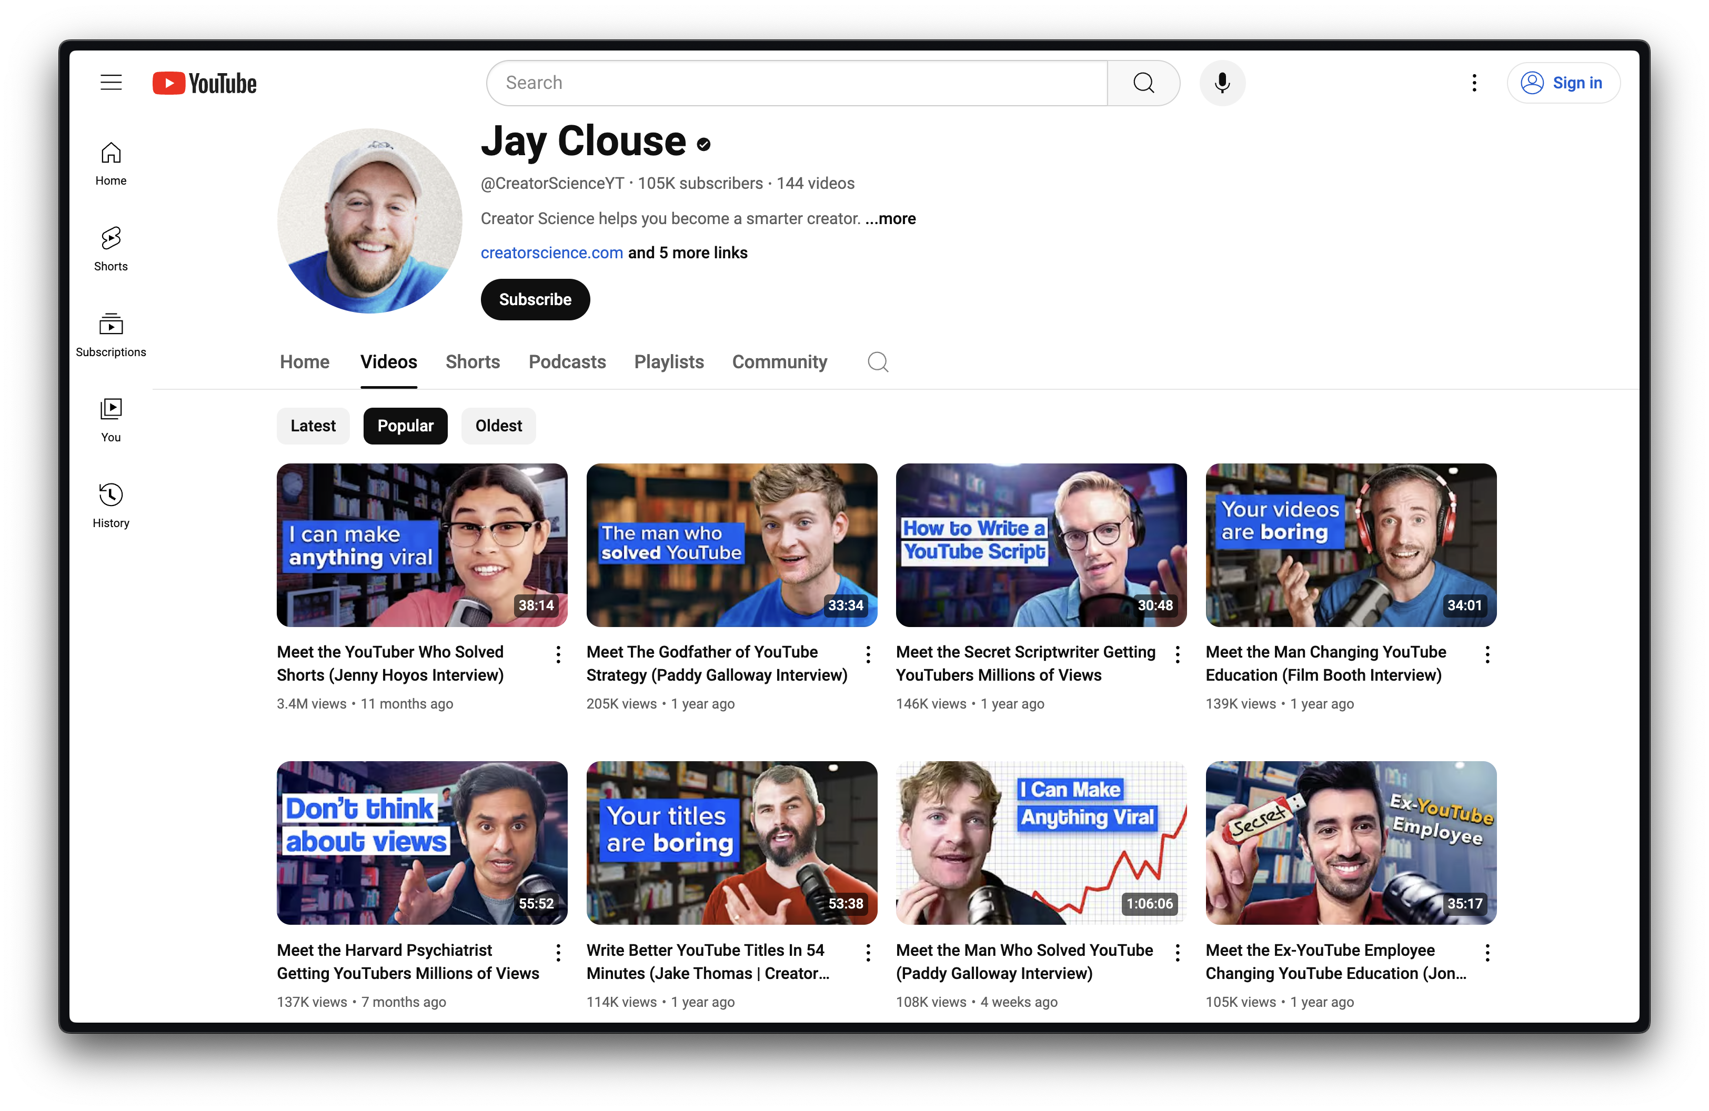Open 'Meet the Man Who Solved YouTube' title

click(x=1024, y=962)
